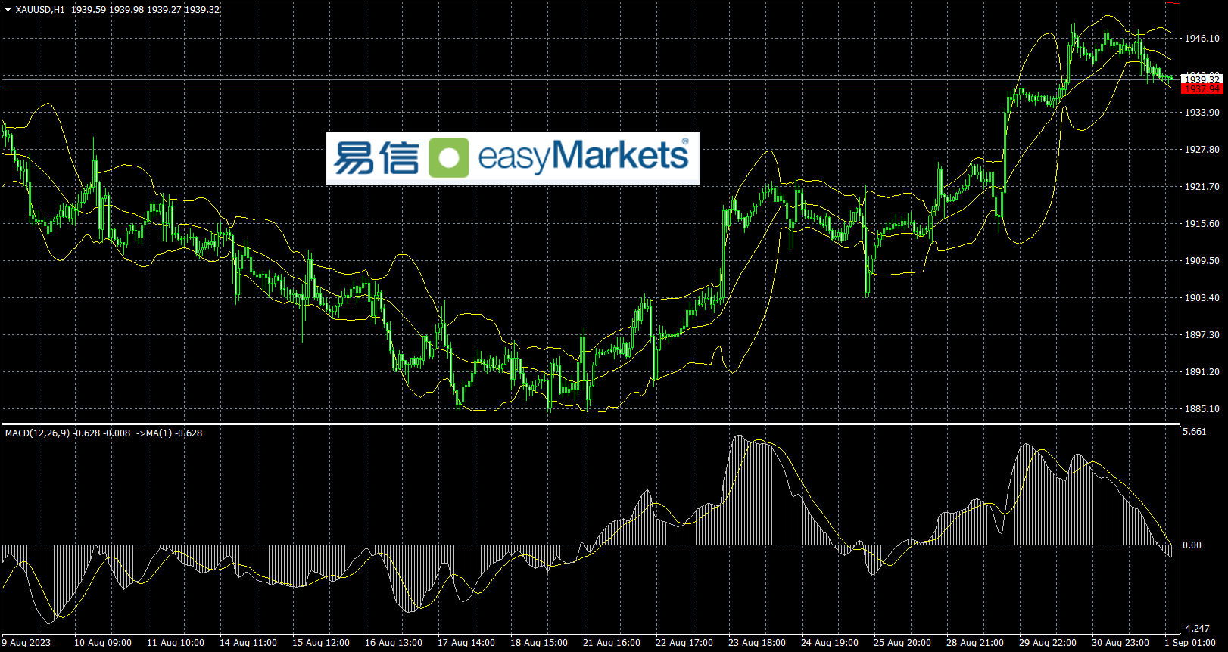
Task: Click the 9 Aug 2023 date label
Action: coord(26,643)
